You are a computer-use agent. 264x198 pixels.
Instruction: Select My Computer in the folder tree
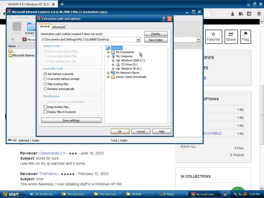tap(124, 56)
